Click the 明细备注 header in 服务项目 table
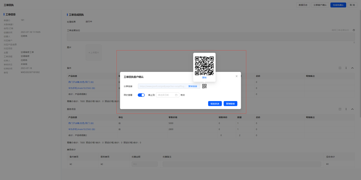The image size is (361, 180). 310,117
